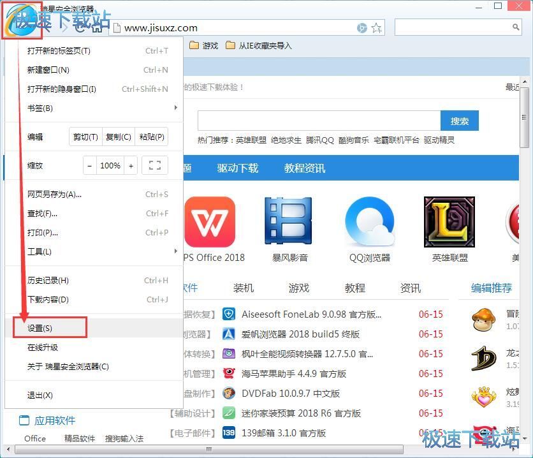Click the blue 搜索 button
The width and height of the screenshot is (533, 458).
459,121
